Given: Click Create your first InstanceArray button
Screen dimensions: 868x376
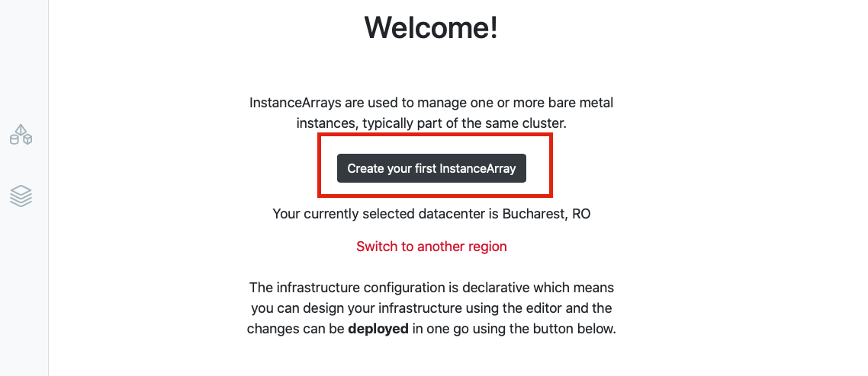Looking at the screenshot, I should click(431, 168).
